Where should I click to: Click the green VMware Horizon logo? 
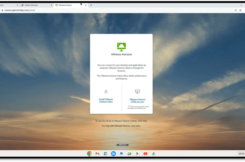click(x=122, y=47)
